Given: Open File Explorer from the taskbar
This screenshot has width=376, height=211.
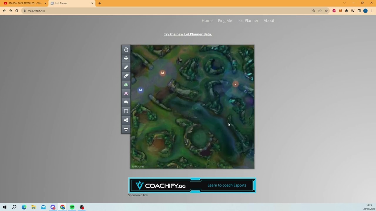Looking at the screenshot, I should [33, 207].
